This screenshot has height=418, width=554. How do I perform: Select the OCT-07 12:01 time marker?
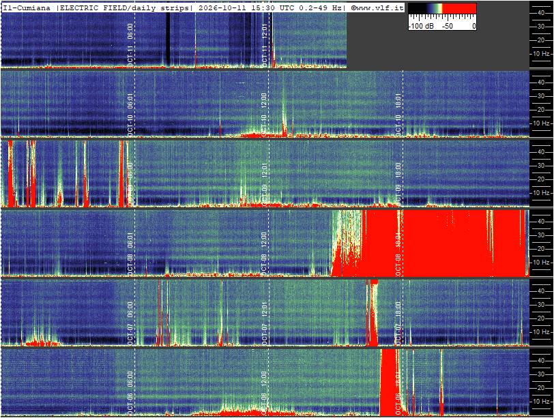click(x=264, y=323)
